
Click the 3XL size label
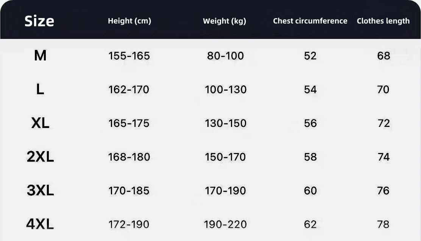tap(40, 190)
